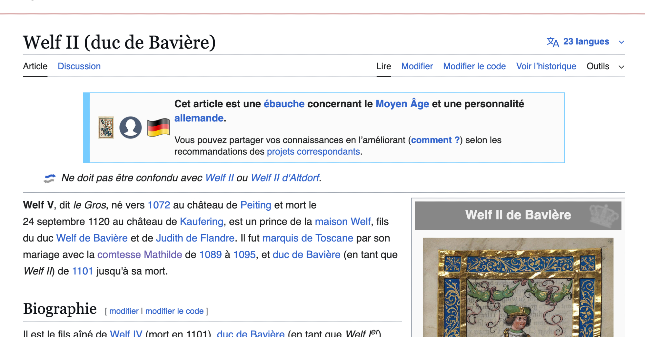This screenshot has width=645, height=337.
Task: Switch to the Discussion tab
Action: 79,66
